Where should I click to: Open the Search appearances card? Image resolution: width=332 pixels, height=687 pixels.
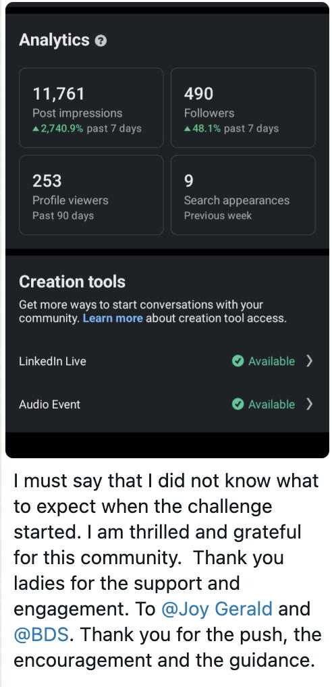pyautogui.click(x=243, y=195)
